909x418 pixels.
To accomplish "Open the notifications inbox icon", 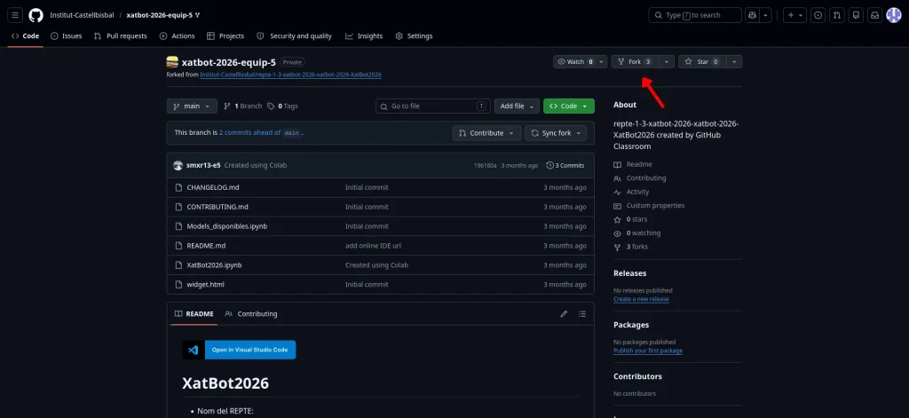I will coord(873,15).
